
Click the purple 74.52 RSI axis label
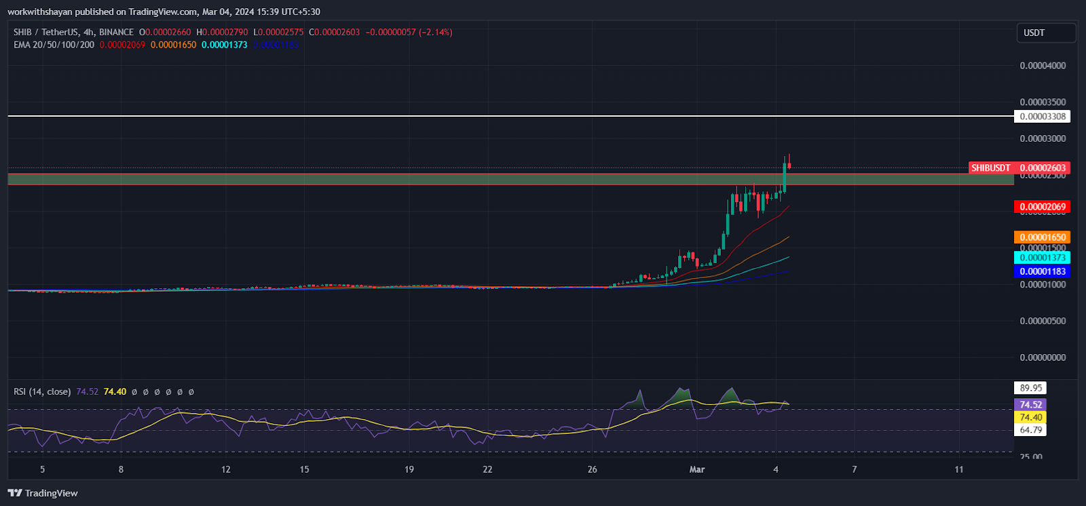click(1030, 404)
